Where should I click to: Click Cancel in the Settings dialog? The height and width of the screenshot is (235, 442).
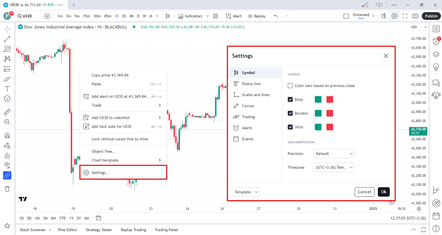point(365,192)
